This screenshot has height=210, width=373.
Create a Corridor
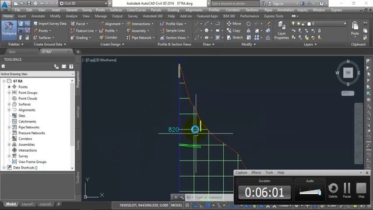point(108,37)
